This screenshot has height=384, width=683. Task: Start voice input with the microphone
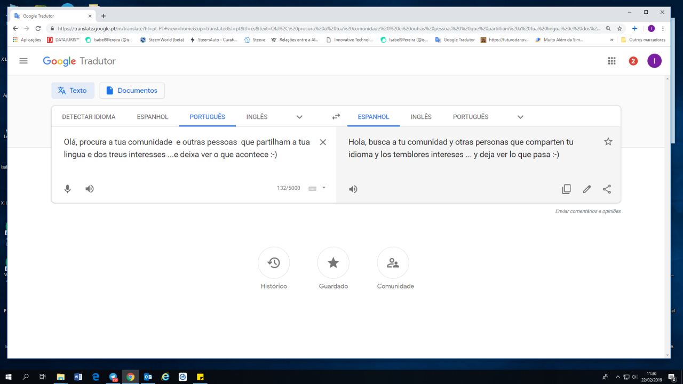click(x=68, y=189)
